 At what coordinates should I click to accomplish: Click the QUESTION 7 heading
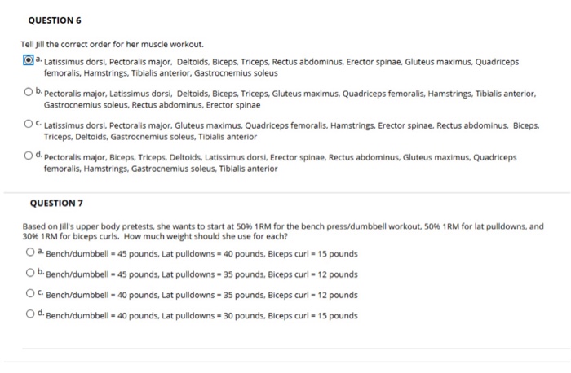point(56,204)
